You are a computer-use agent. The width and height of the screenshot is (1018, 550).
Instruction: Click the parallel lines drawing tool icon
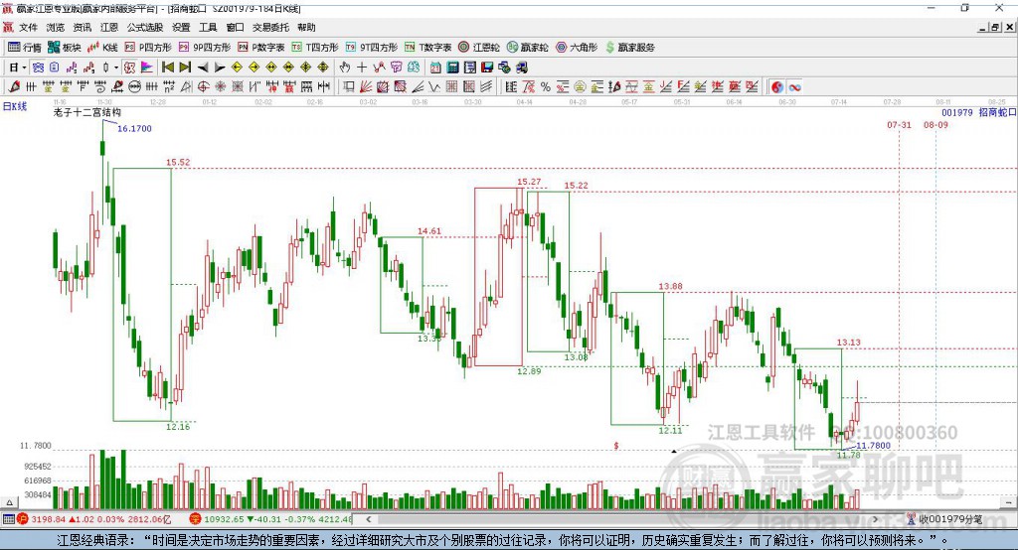(x=486, y=87)
